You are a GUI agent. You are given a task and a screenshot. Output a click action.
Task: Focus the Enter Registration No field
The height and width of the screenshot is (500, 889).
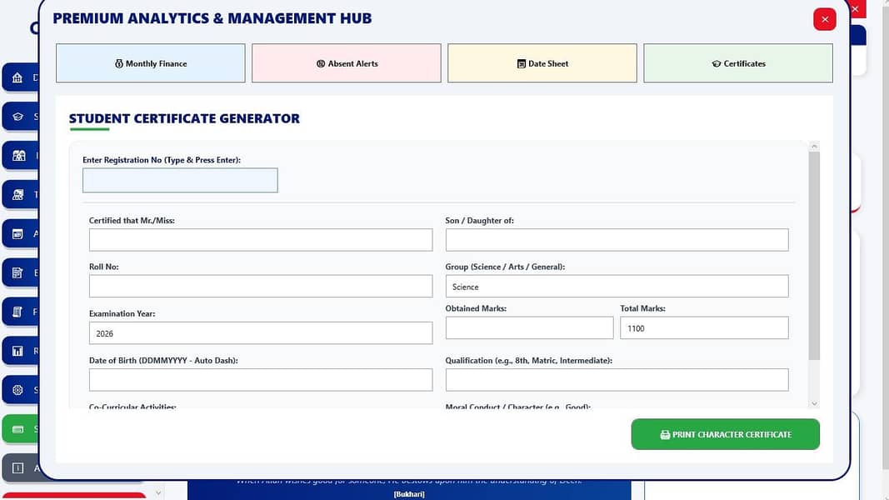[x=180, y=180]
